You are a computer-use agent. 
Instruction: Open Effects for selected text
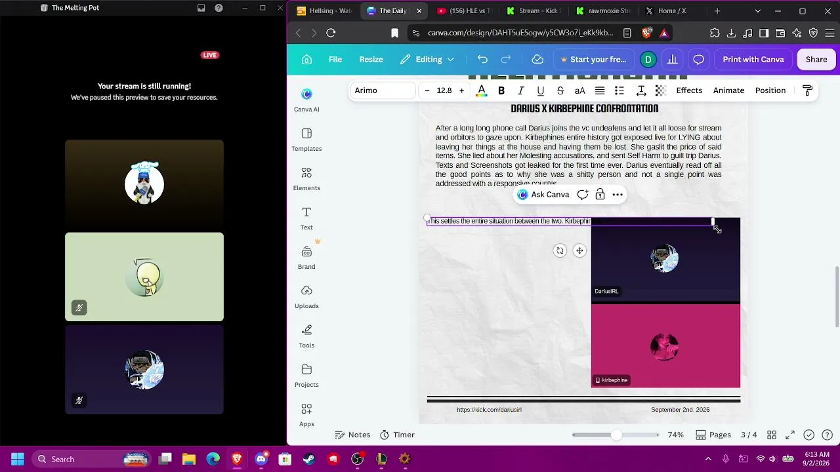coord(689,90)
